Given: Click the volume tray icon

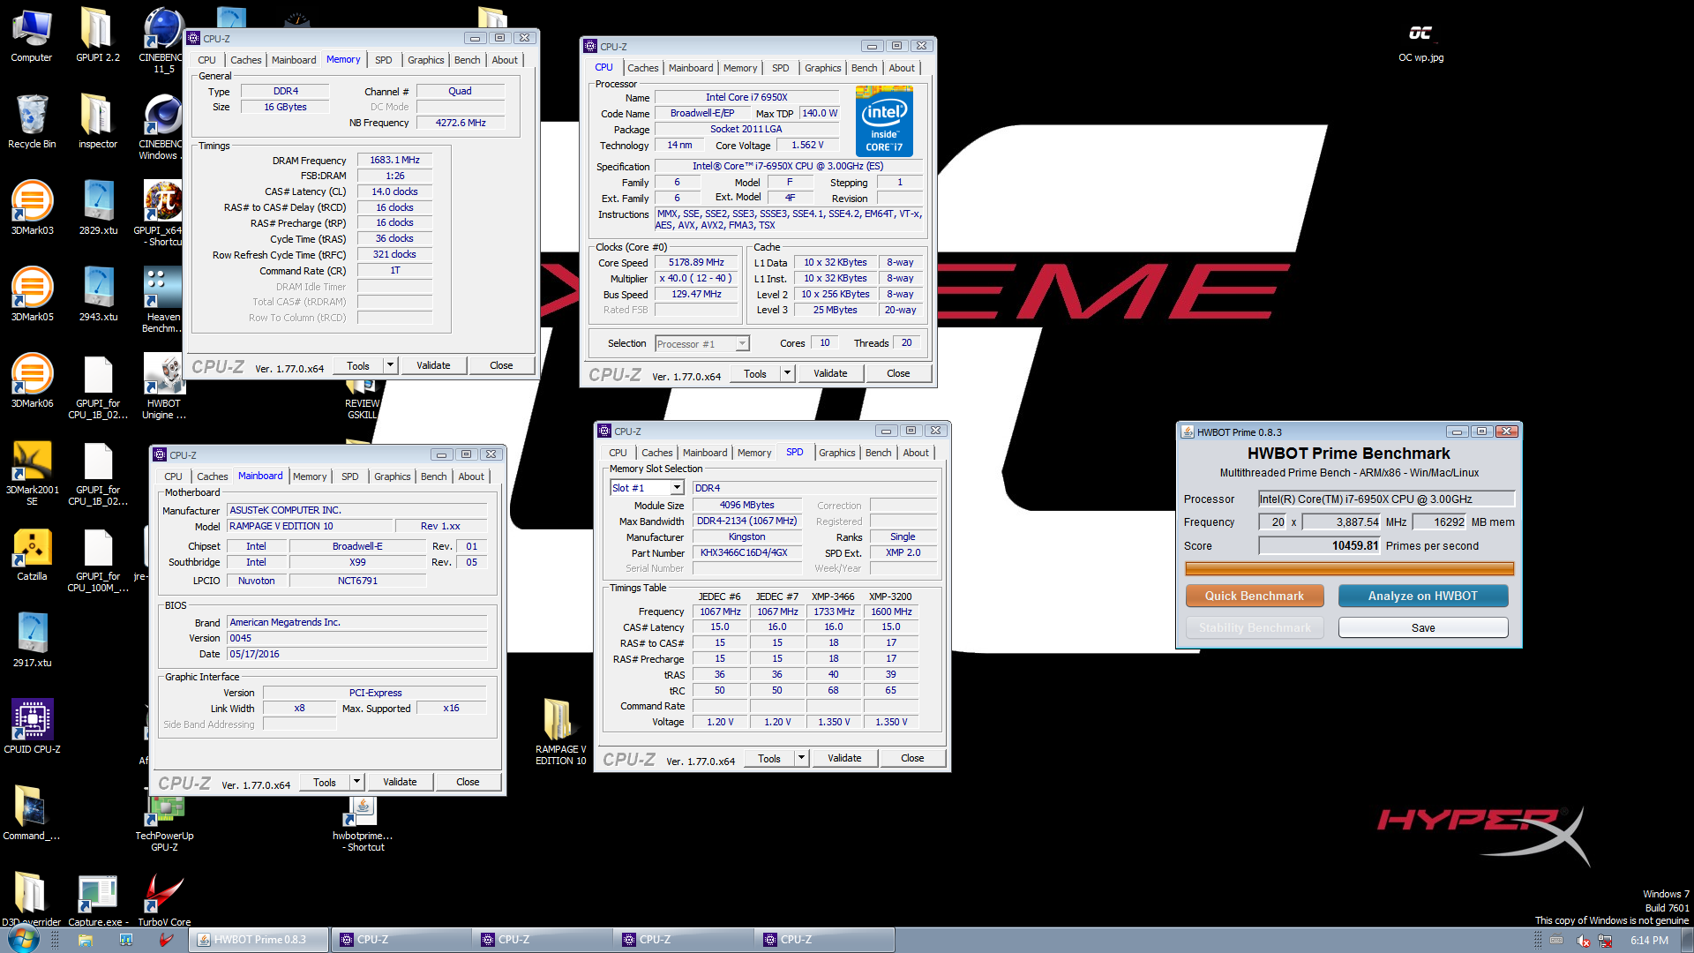Looking at the screenshot, I should pyautogui.click(x=1583, y=941).
